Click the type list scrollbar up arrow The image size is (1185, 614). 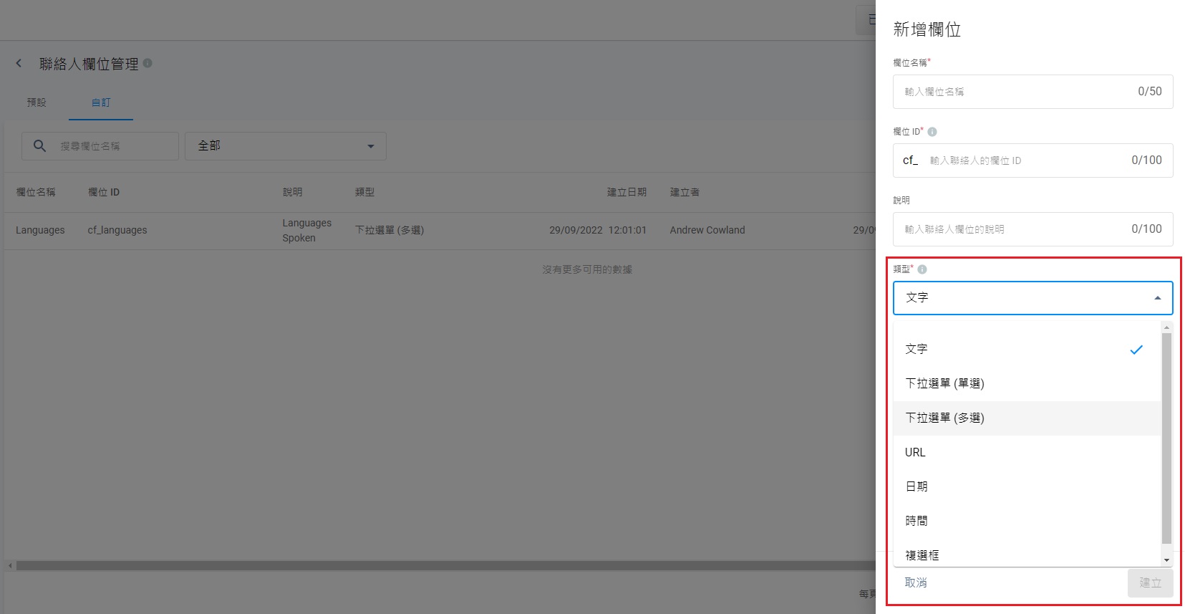tap(1166, 327)
